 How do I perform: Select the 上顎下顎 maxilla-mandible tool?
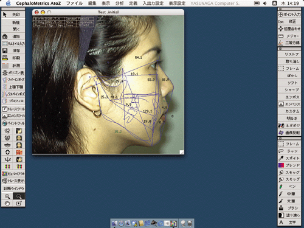click(x=13, y=87)
